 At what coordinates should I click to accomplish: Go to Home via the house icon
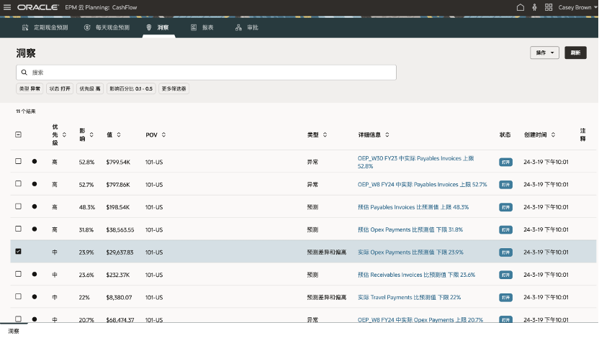click(521, 7)
